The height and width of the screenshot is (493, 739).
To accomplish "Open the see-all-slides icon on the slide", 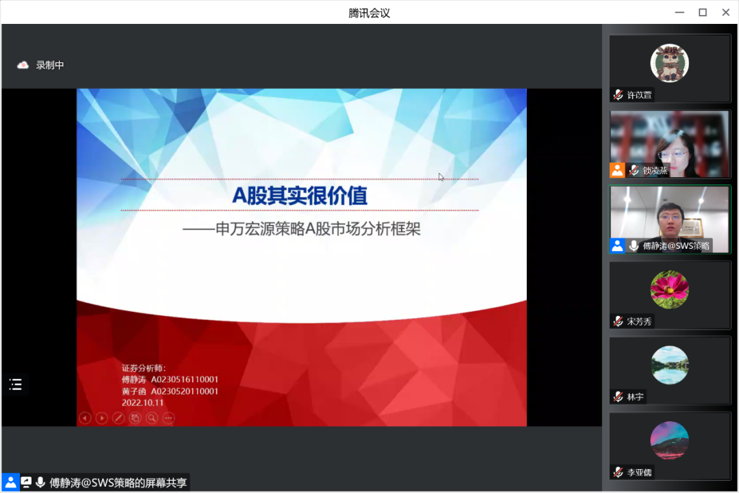I will tap(135, 418).
